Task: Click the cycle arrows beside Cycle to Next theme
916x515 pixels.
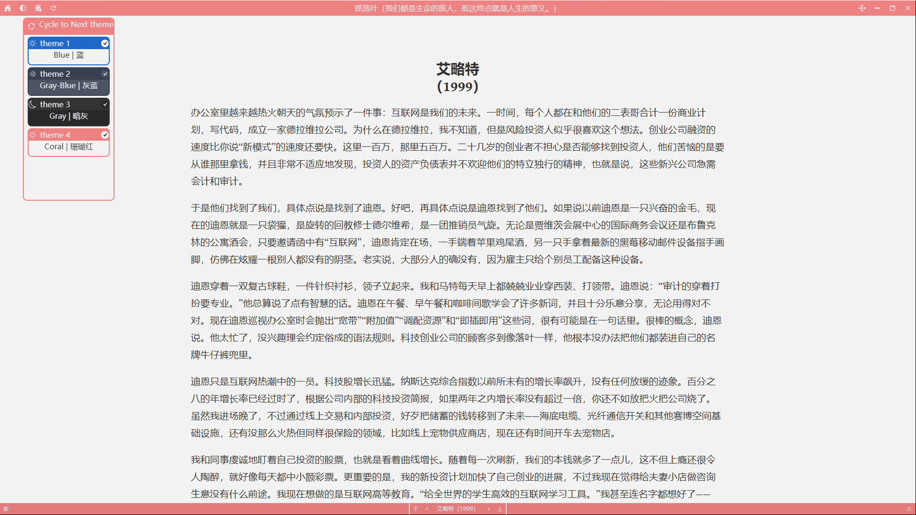Action: (x=31, y=25)
